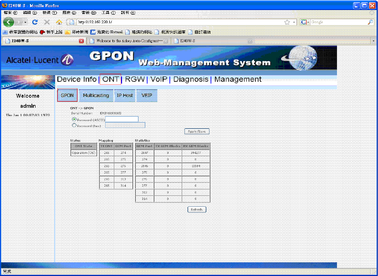Click the ONT State column header
This screenshot has height=276, width=378.
84,146
